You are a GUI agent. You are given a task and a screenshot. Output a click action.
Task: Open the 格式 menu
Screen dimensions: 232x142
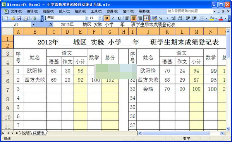coord(81,11)
